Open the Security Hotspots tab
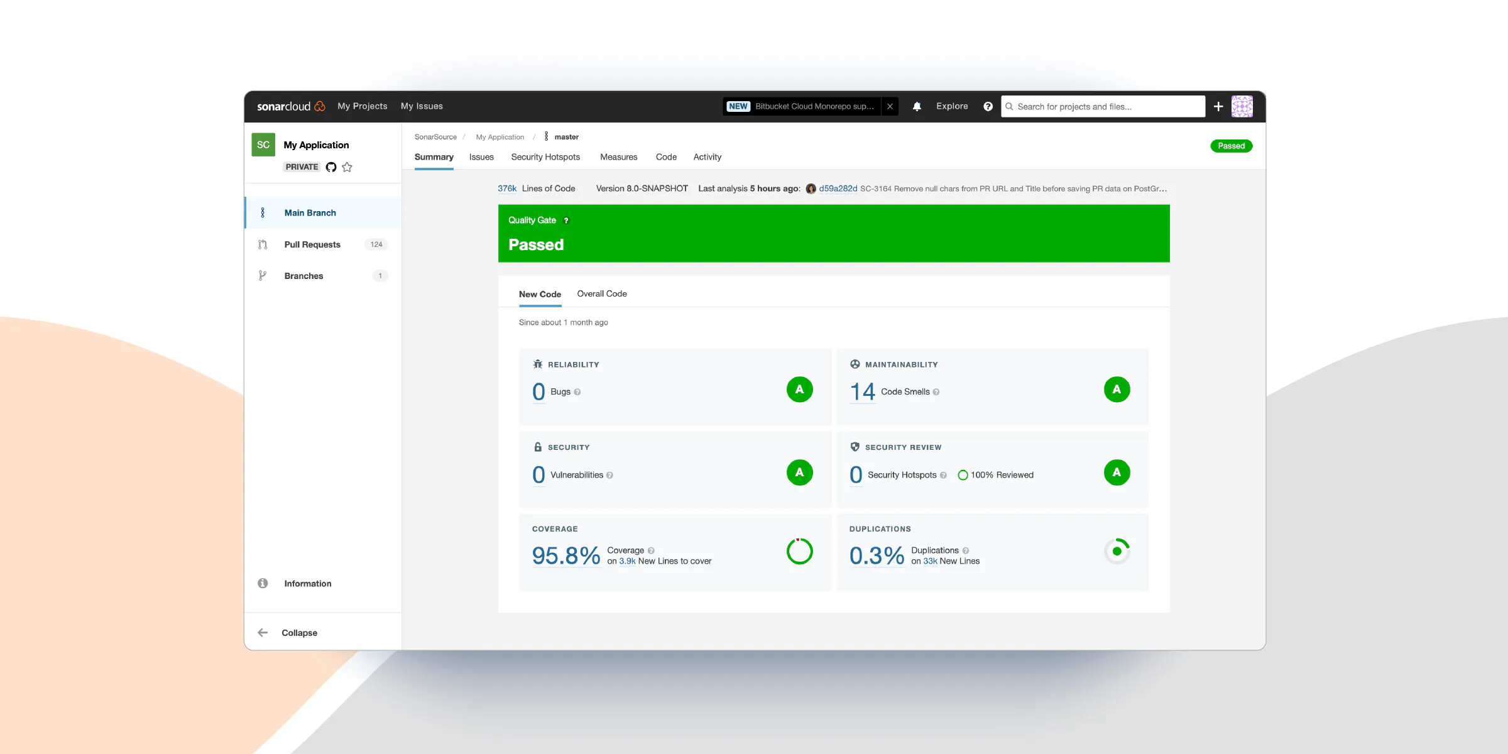 (545, 157)
